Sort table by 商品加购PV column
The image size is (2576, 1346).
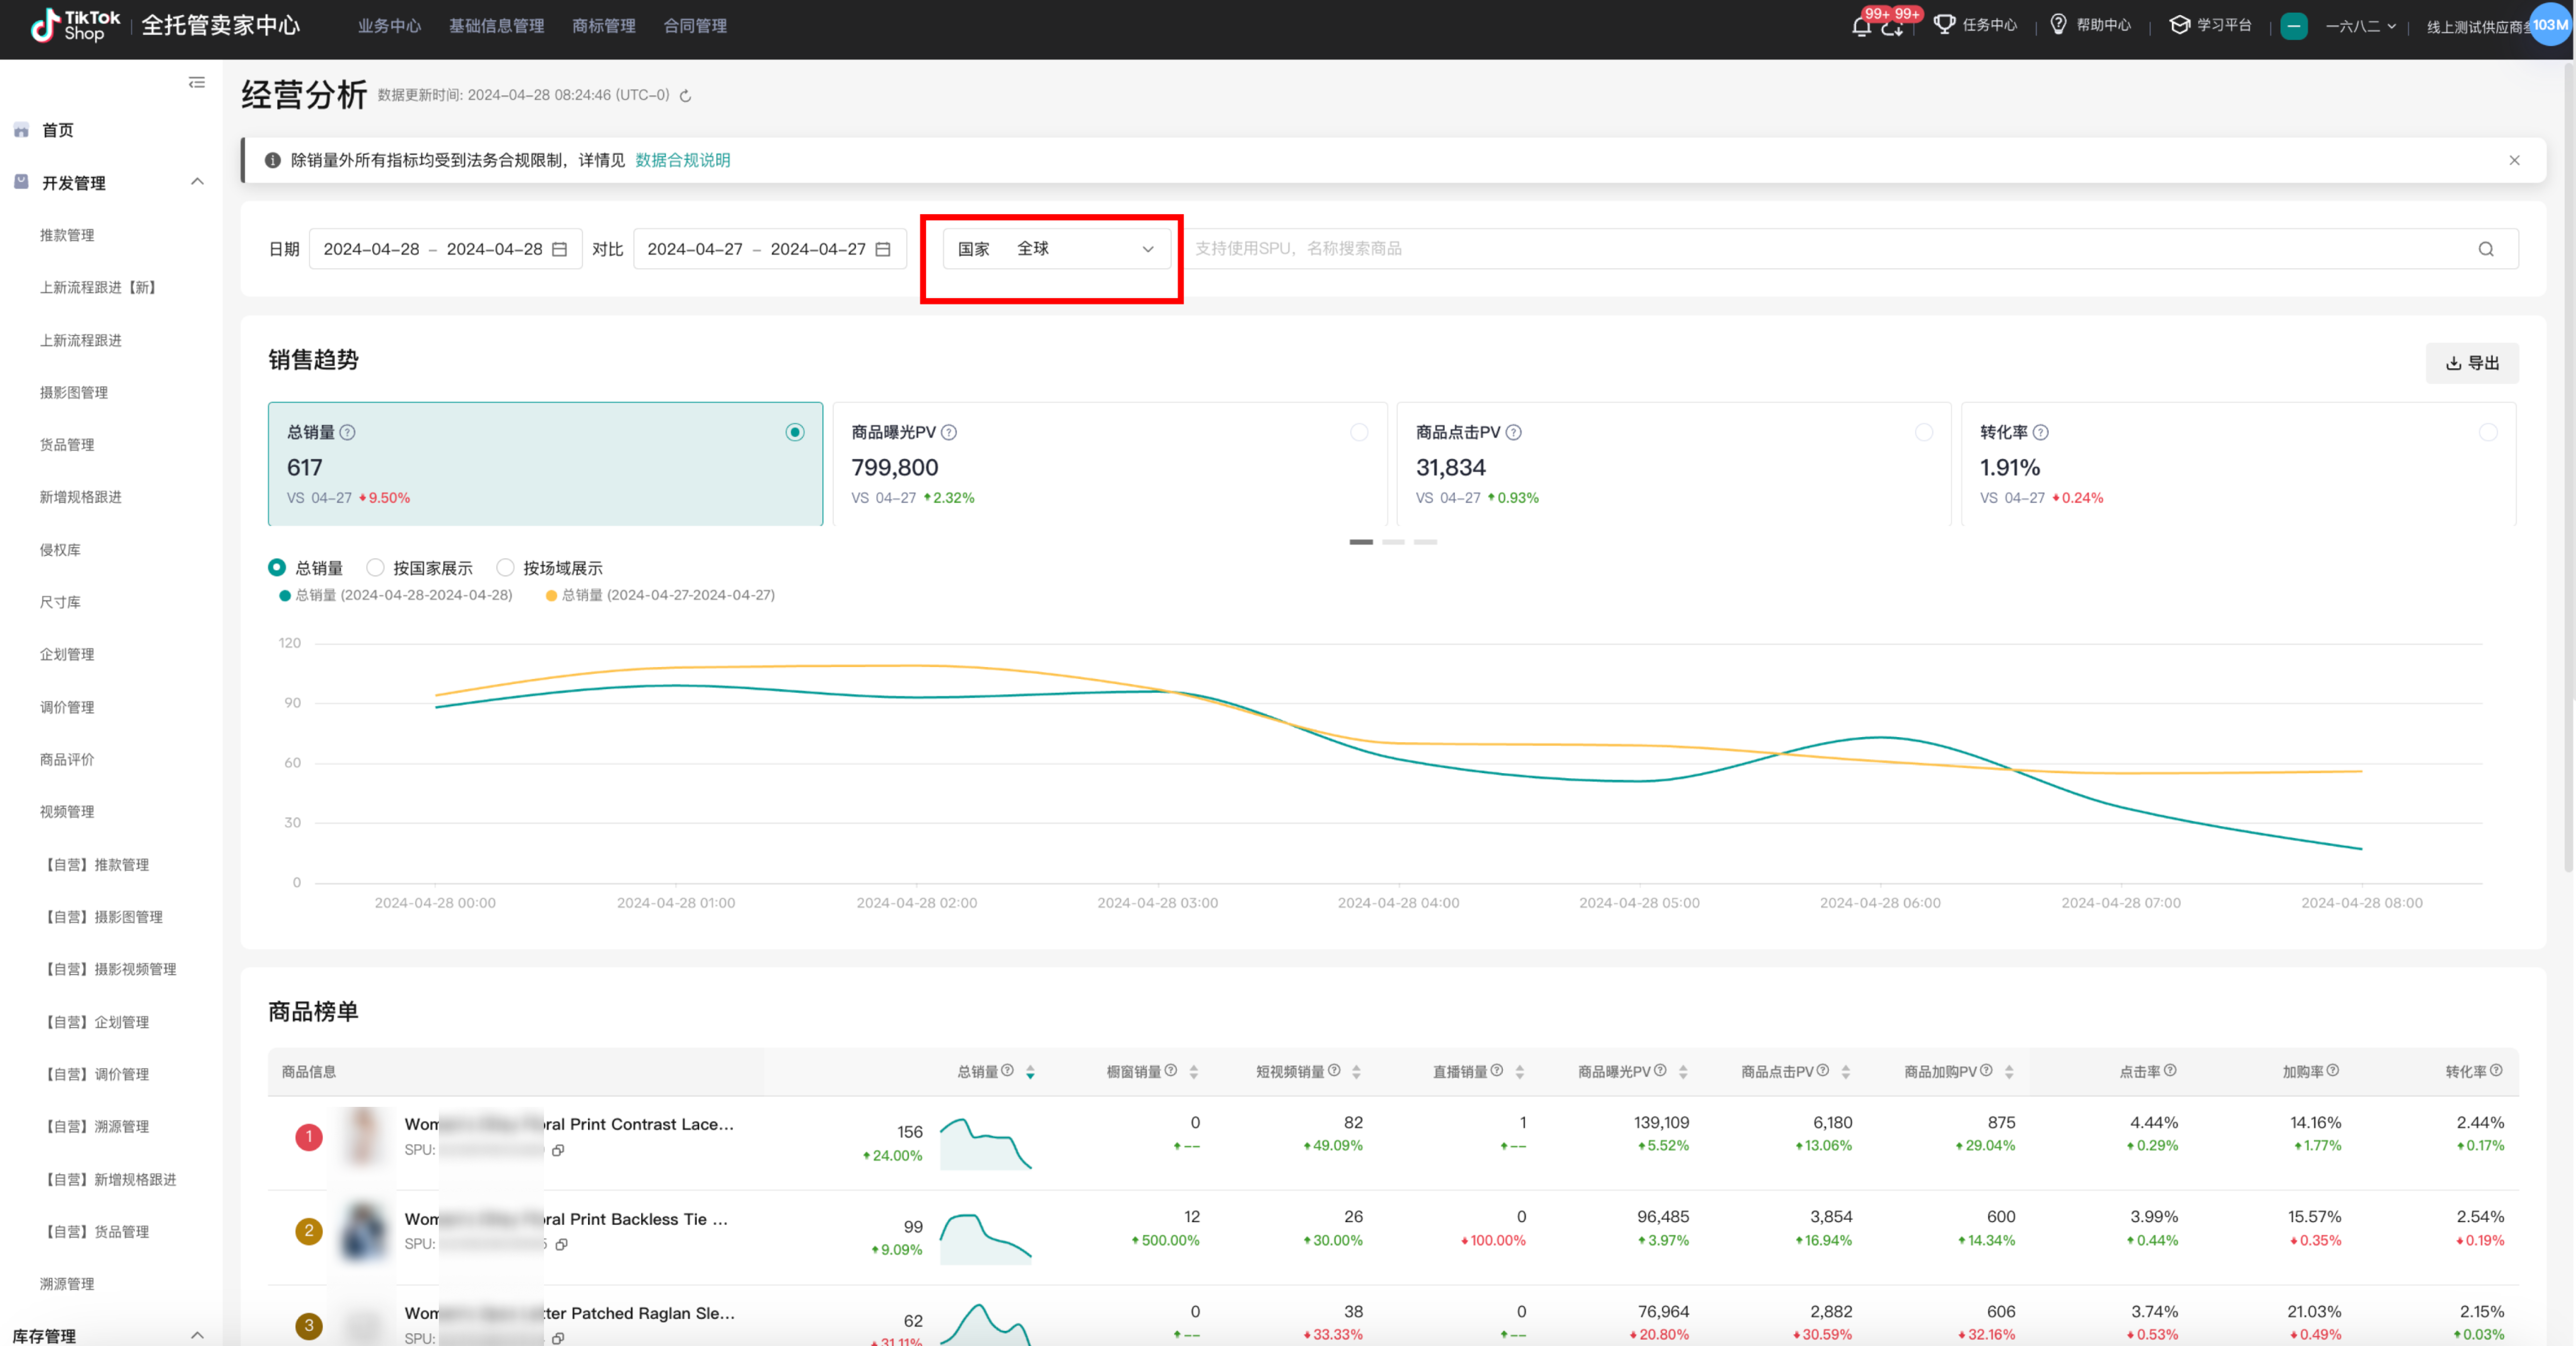(x=2009, y=1072)
